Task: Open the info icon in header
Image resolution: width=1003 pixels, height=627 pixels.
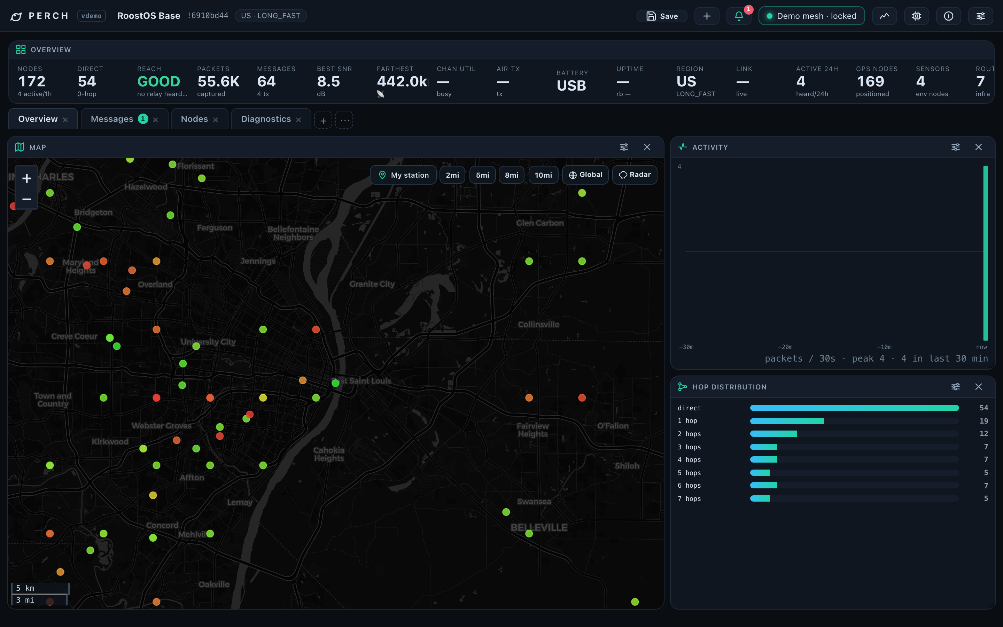Action: [948, 16]
